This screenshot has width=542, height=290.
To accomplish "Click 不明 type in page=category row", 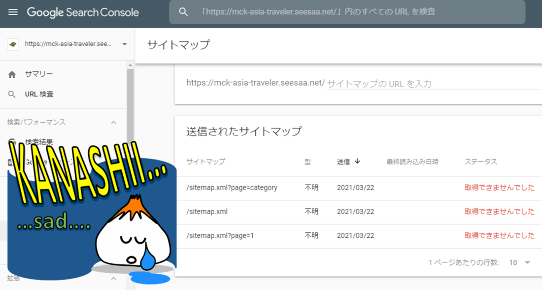I will pyautogui.click(x=311, y=188).
